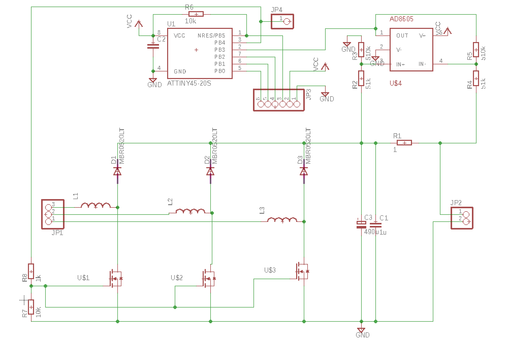Viewport: 509px width, 344px height.
Task: Select resistor R3 510k symbol
Action: point(361,50)
